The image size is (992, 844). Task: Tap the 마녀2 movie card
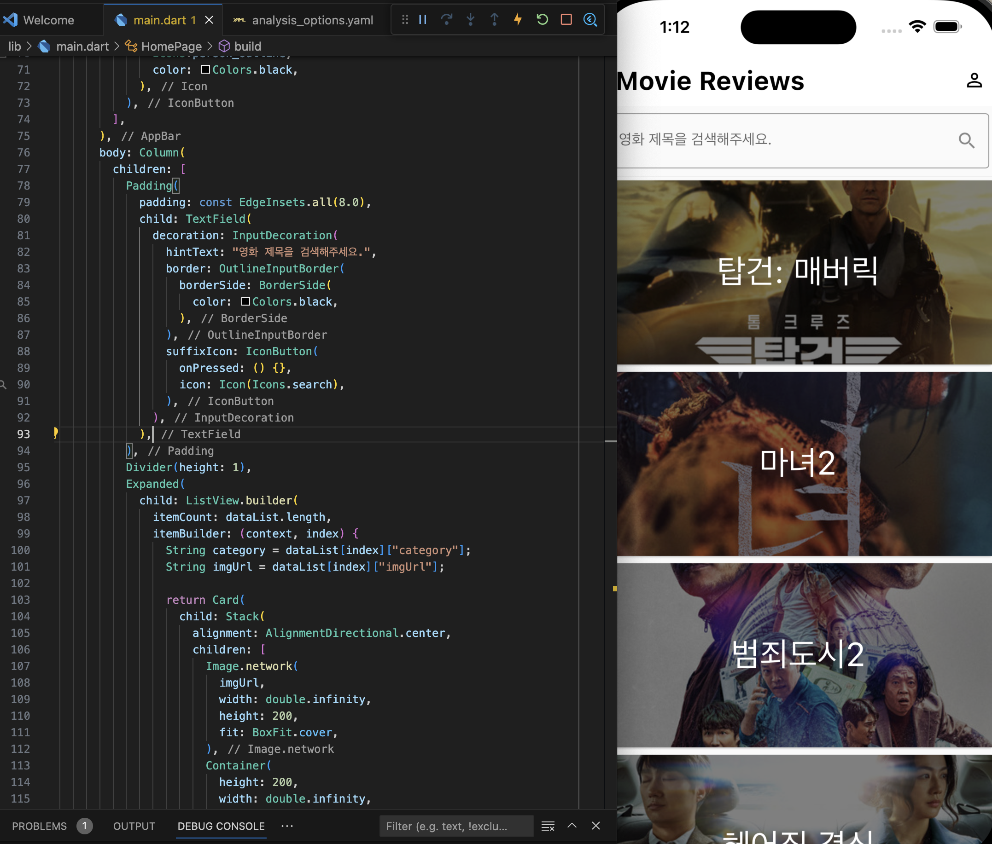[x=804, y=463]
